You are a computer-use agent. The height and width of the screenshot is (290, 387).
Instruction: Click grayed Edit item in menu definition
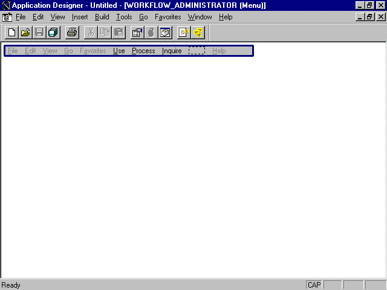30,51
